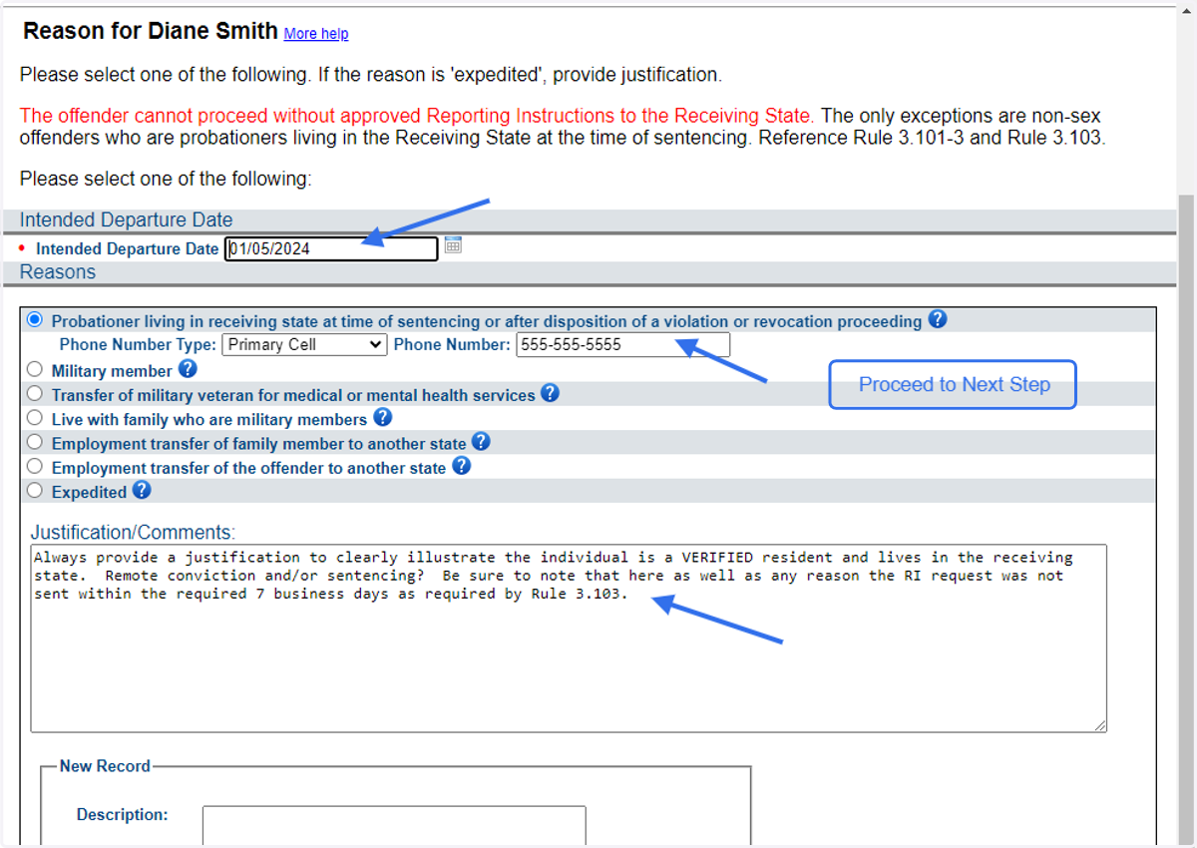Open the Phone Number Type dropdown
Screen dimensions: 1197x848
tap(304, 344)
